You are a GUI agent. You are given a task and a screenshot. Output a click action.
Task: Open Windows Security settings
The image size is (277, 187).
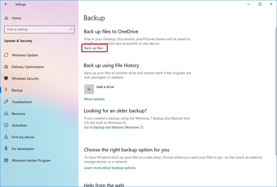click(26, 79)
